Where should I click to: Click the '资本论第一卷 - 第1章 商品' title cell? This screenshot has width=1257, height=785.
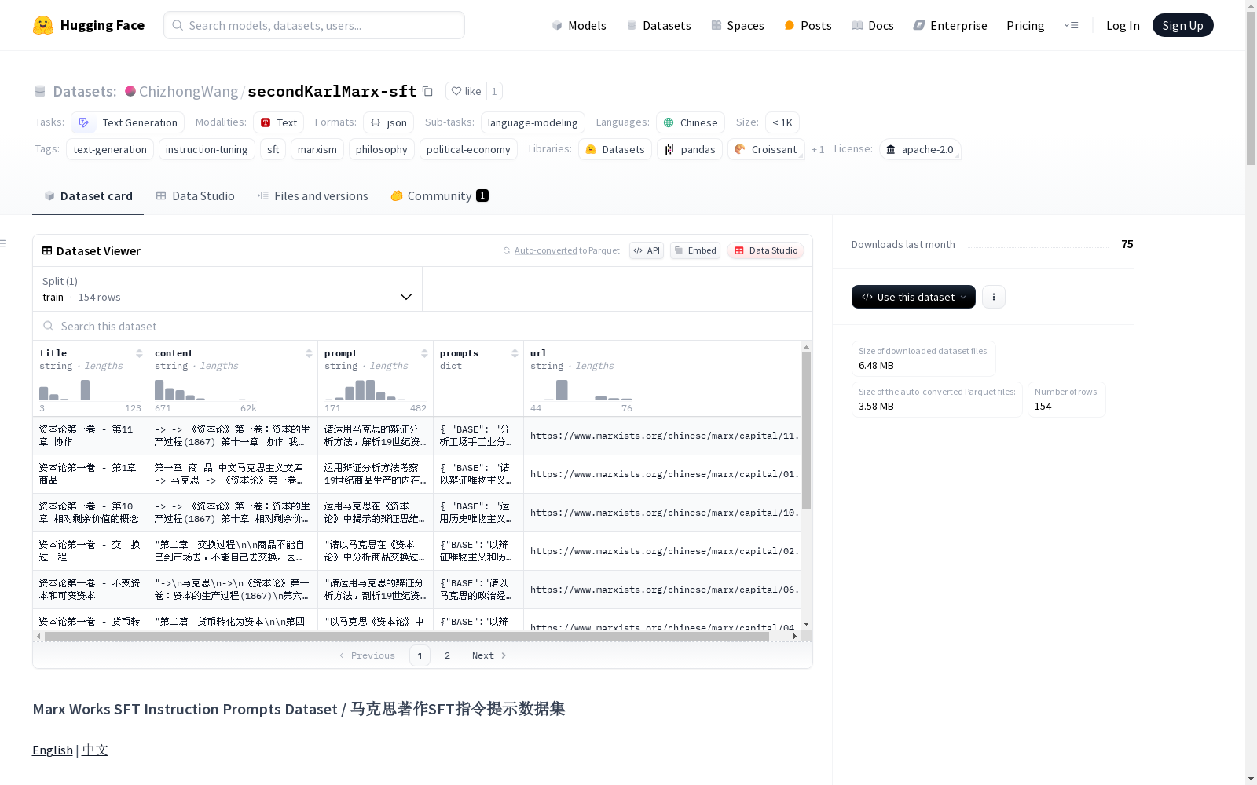click(90, 474)
